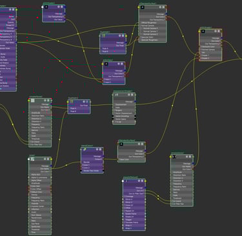Collapse the Normal Camera attribute on the top shader node

coord(141,26)
